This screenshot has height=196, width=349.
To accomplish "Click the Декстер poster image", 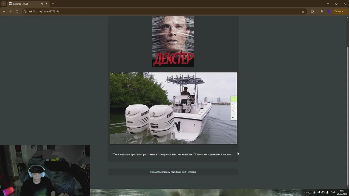I will pos(173,41).
